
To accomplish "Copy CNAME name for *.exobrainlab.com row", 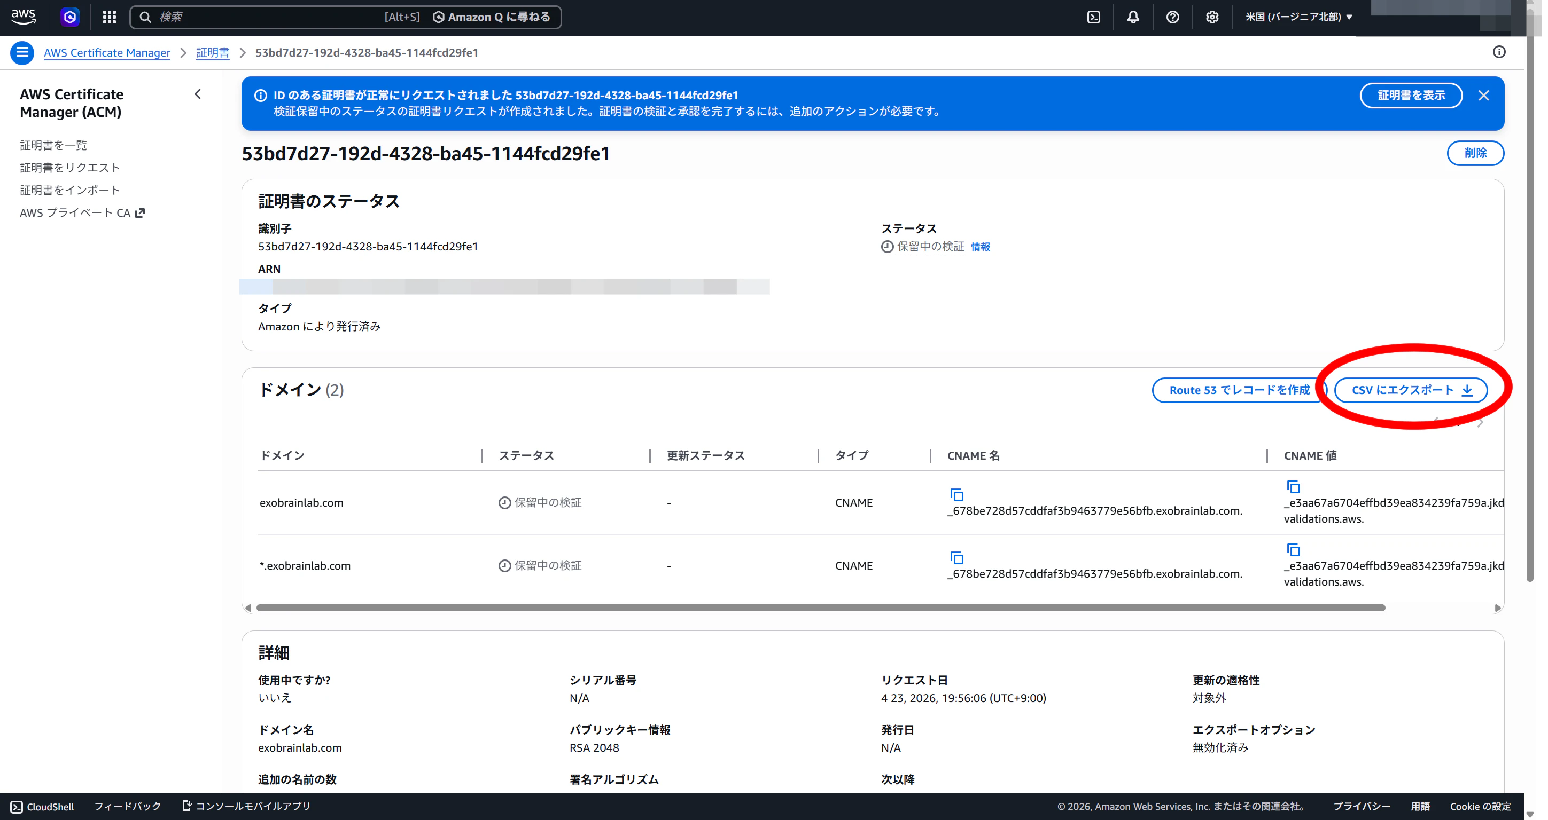I will (x=956, y=558).
